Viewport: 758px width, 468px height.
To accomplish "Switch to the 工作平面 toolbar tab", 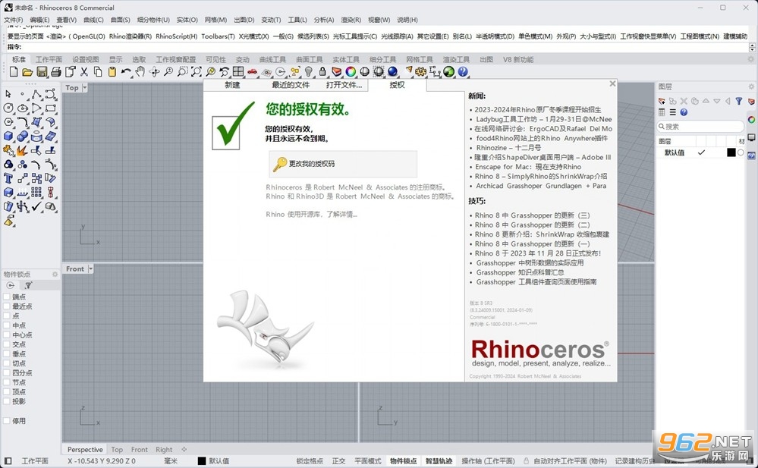I will [49, 59].
